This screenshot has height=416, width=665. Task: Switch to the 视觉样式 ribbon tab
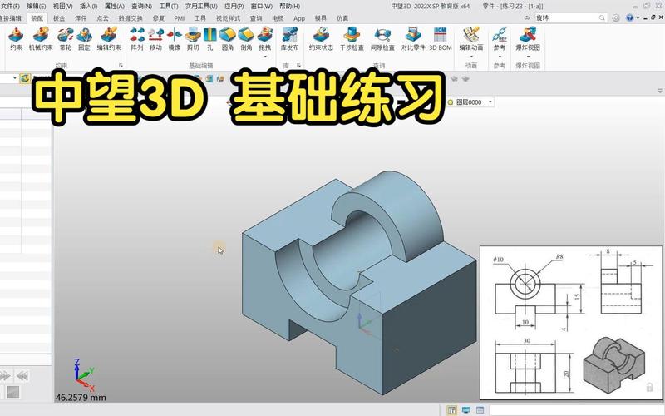[228, 18]
